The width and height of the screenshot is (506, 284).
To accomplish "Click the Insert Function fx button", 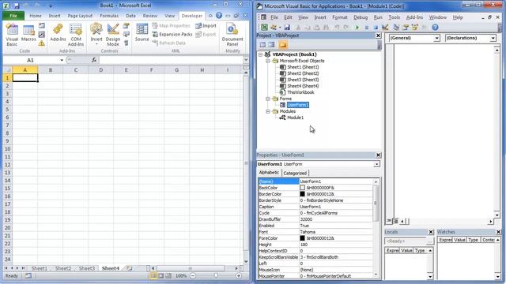I will pyautogui.click(x=94, y=60).
